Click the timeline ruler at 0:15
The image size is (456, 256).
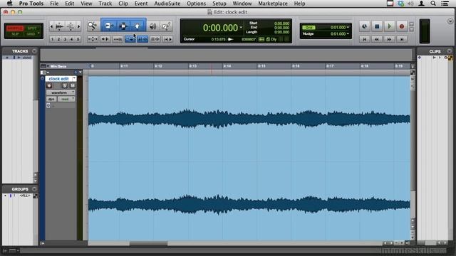point(261,66)
